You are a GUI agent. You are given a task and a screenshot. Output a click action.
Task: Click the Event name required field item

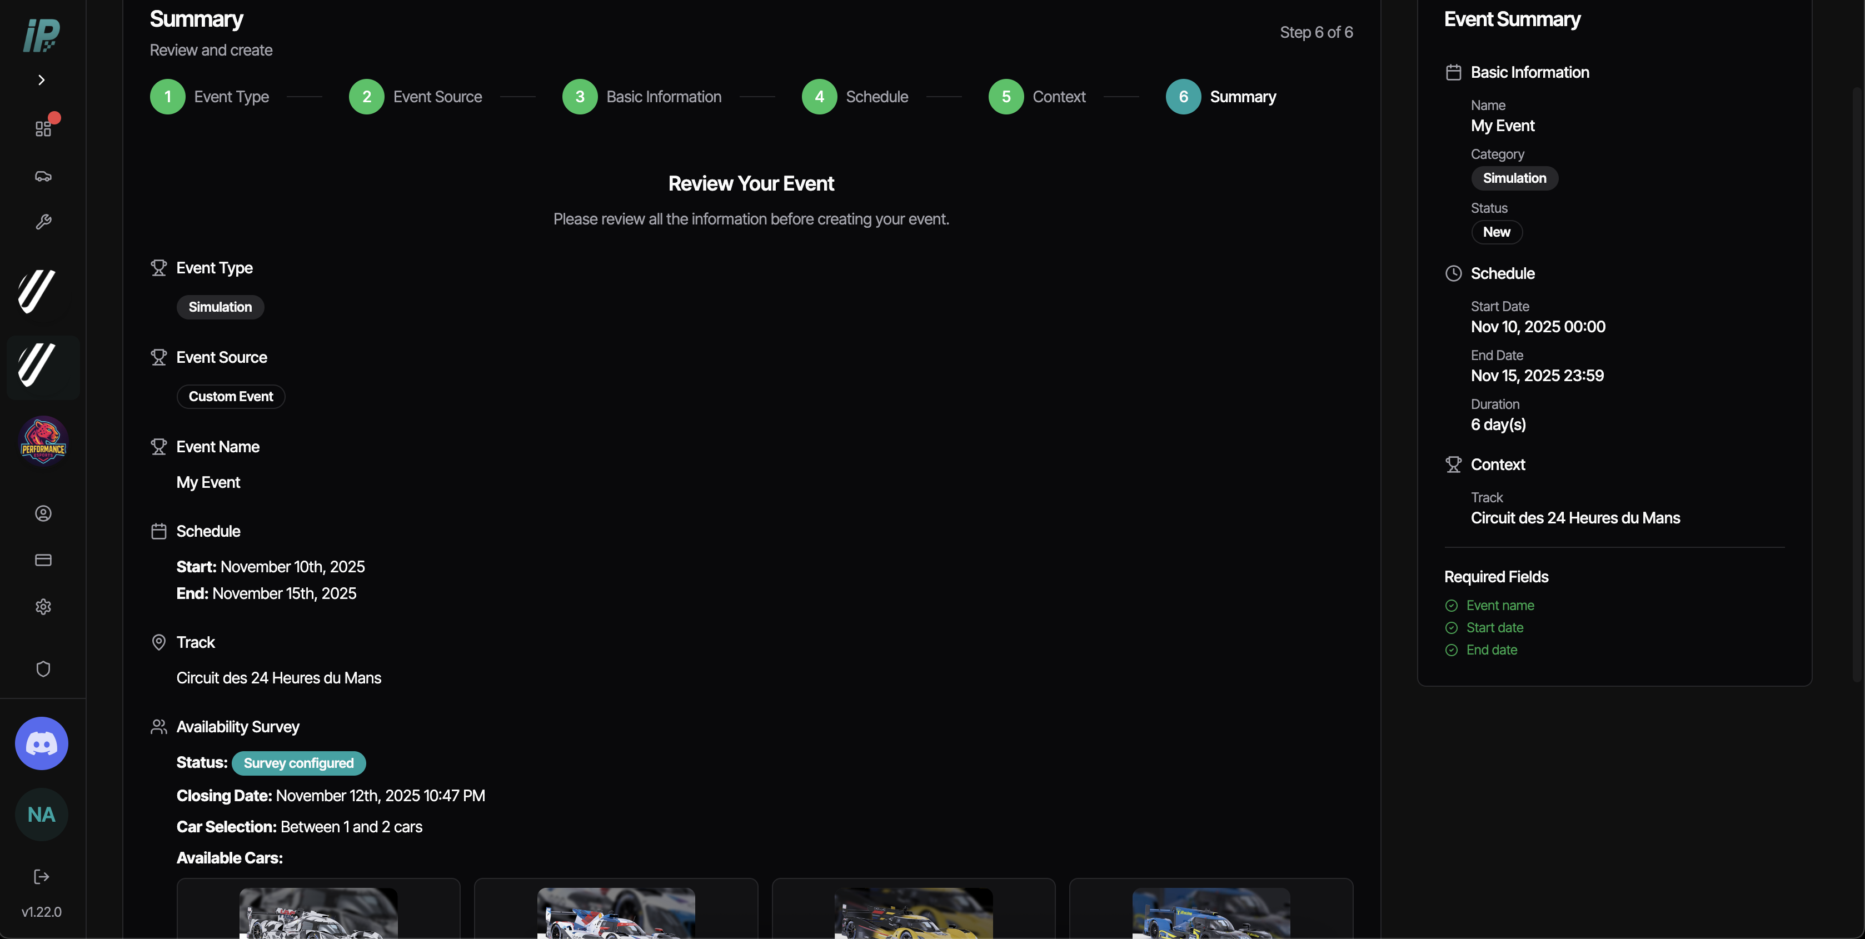(x=1489, y=605)
